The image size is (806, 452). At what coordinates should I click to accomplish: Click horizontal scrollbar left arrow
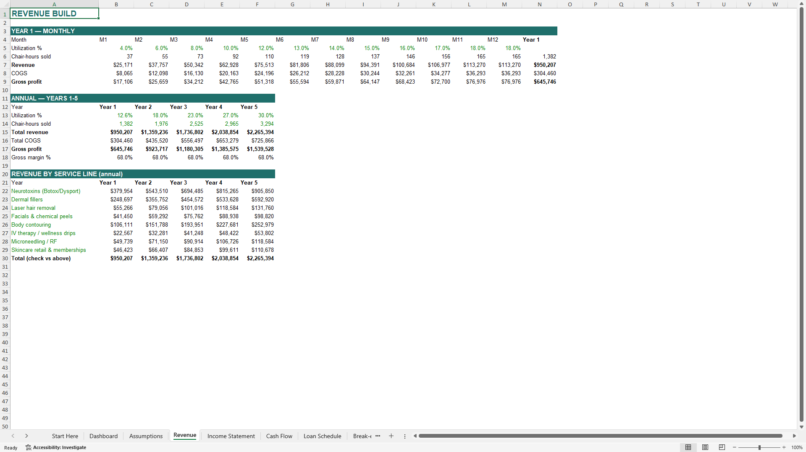[415, 436]
